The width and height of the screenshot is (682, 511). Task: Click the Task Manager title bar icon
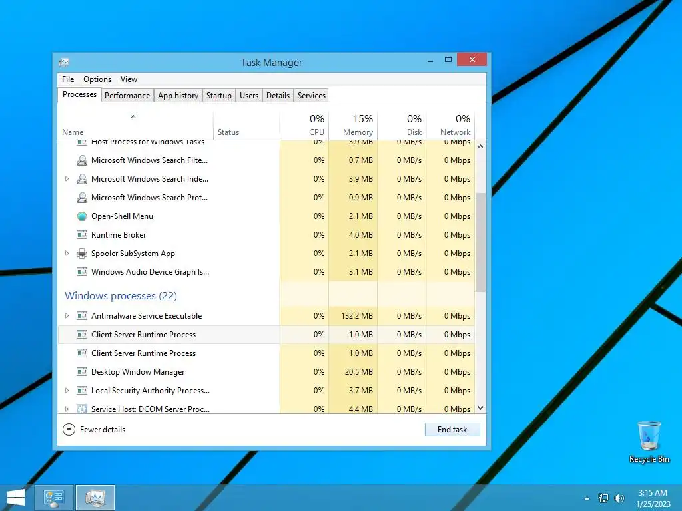coord(64,62)
